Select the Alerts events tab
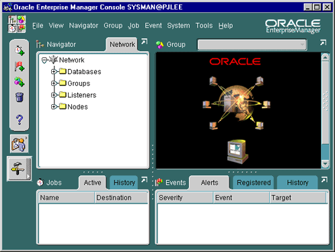 pyautogui.click(x=209, y=183)
